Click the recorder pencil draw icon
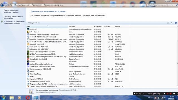 coord(165,94)
